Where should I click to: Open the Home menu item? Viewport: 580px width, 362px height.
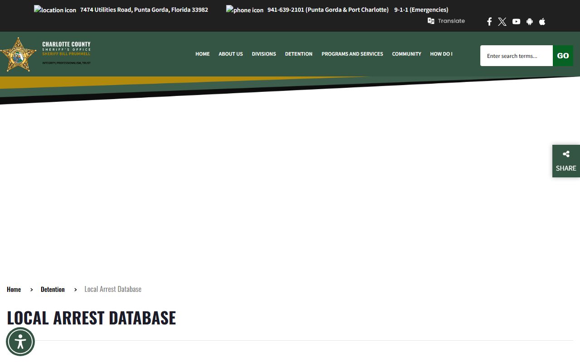(203, 54)
